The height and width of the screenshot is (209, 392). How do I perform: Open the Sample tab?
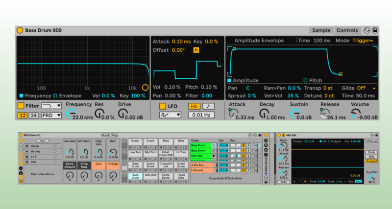point(321,30)
